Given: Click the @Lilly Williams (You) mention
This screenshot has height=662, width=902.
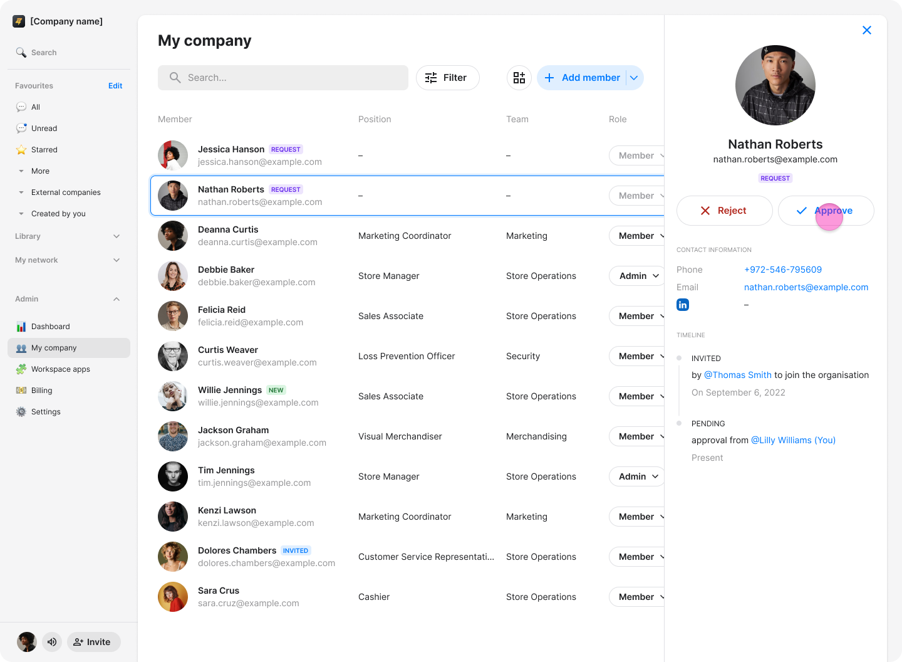Looking at the screenshot, I should [x=794, y=440].
